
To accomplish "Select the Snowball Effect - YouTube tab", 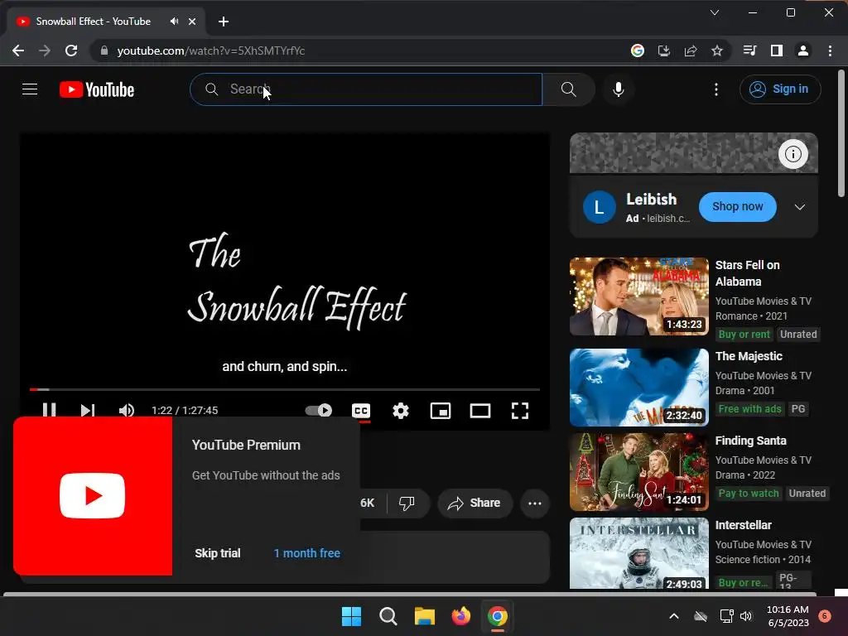I will pos(106,22).
